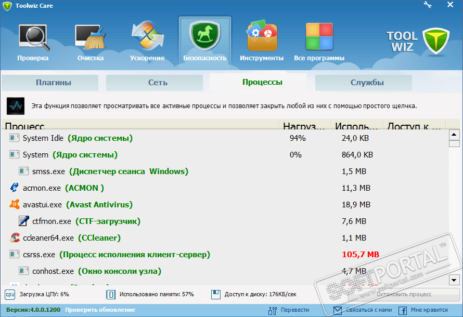
Task: Close the Toolwiz Care window
Action: (450, 5)
